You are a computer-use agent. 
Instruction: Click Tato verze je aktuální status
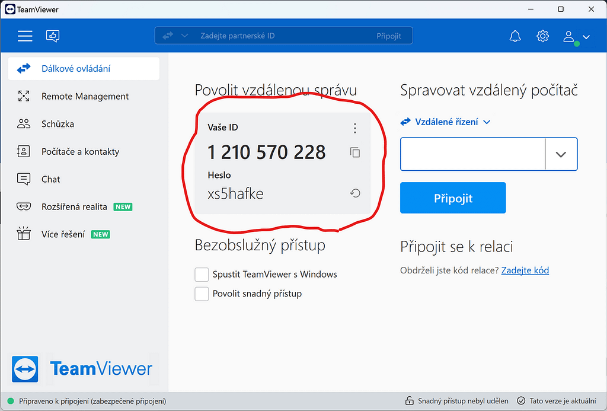click(x=563, y=401)
